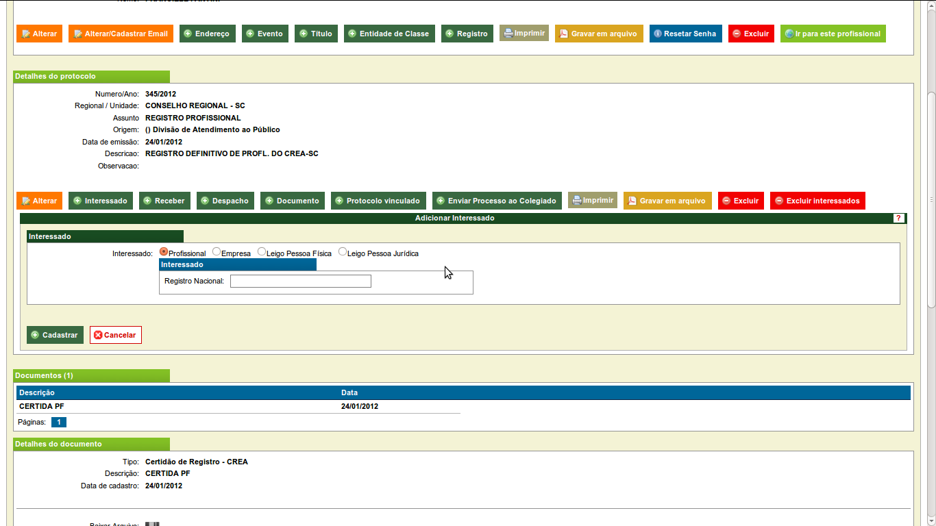Click the Imprimir button in the professional toolbar
Viewport: 936px width, 526px height.
(524, 33)
